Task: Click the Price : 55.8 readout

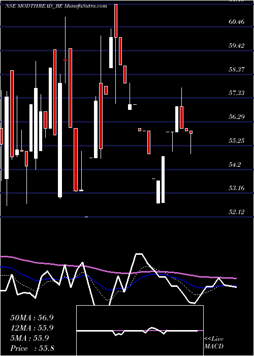Action: tap(32, 348)
